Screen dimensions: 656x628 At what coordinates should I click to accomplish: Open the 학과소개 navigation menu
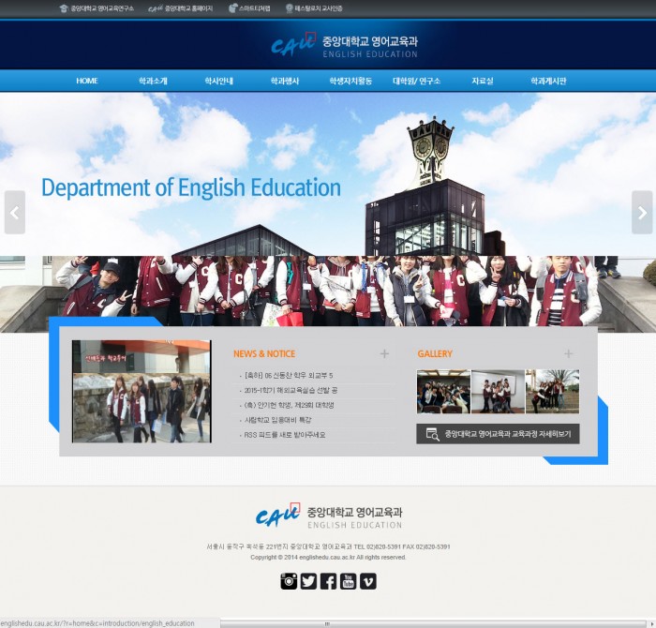point(153,82)
